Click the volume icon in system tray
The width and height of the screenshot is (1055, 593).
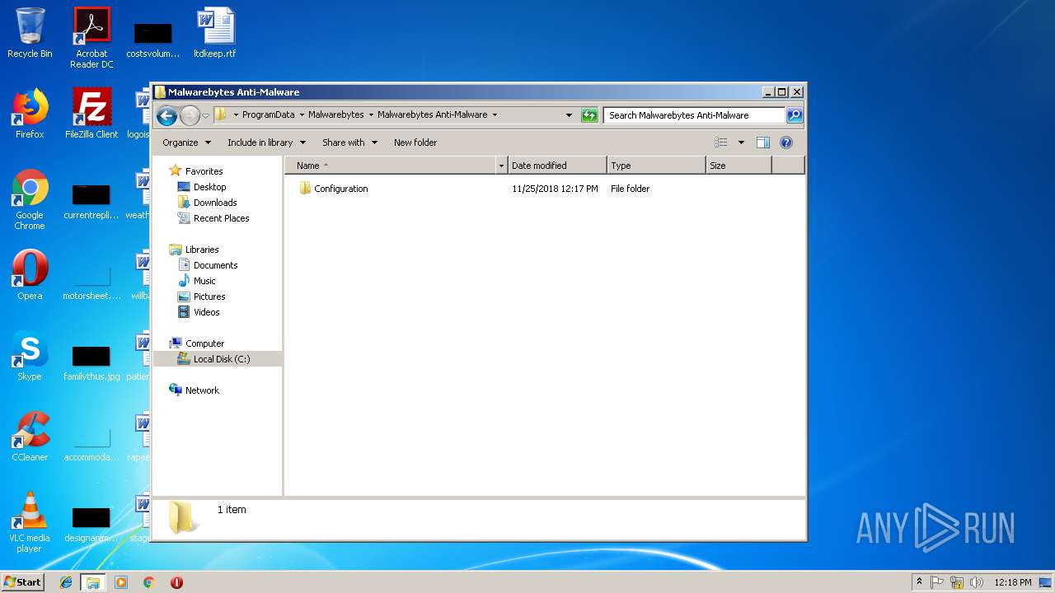[x=977, y=582]
